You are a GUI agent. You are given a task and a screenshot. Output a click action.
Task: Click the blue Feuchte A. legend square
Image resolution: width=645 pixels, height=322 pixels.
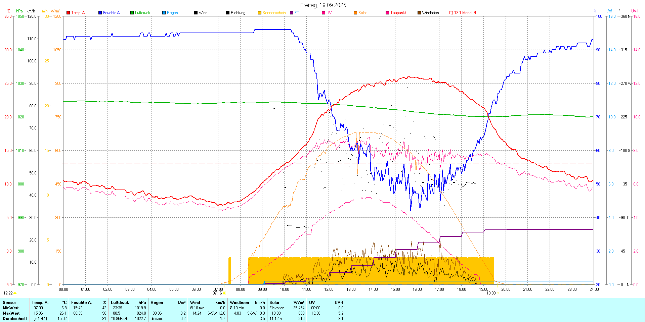coord(100,13)
